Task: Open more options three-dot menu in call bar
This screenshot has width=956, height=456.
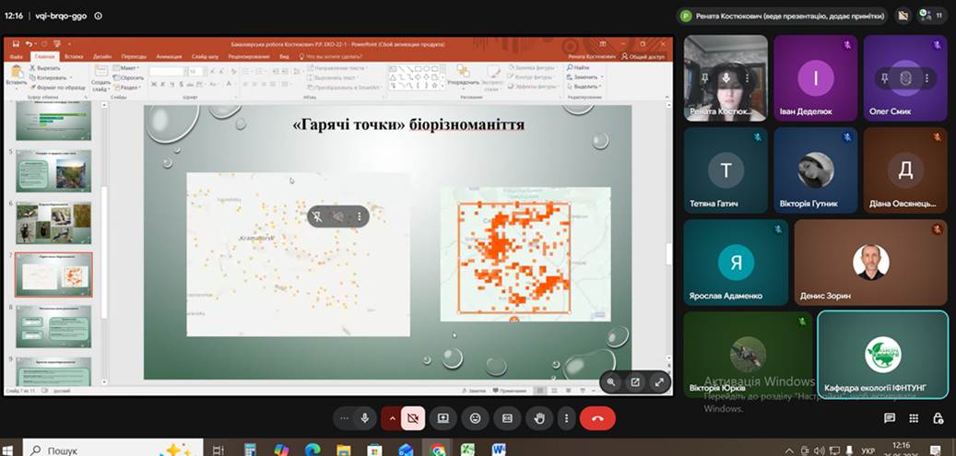Action: coord(566,418)
